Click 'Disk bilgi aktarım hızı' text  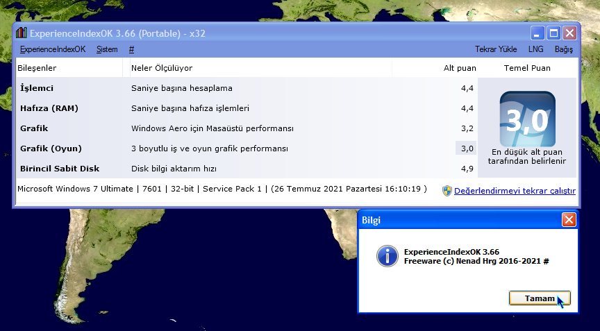coord(174,169)
